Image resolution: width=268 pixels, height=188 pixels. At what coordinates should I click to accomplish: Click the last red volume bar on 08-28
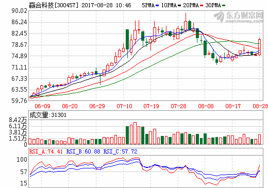click(259, 139)
